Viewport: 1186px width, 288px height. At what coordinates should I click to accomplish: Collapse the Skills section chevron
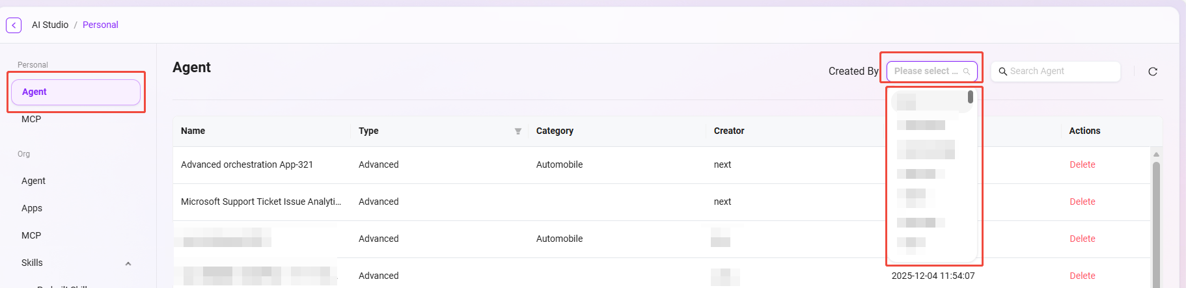pyautogui.click(x=128, y=263)
